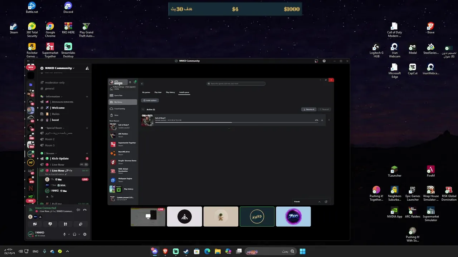Open File Explorer from the taskbar
The width and height of the screenshot is (458, 257).
[x=218, y=251]
